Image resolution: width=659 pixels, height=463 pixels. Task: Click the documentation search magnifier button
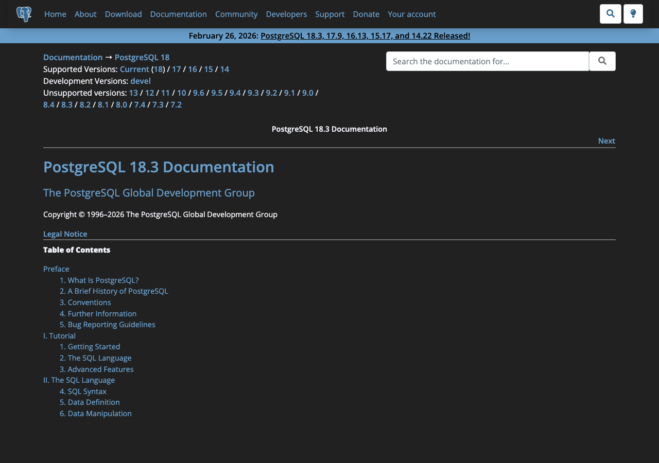pos(602,61)
